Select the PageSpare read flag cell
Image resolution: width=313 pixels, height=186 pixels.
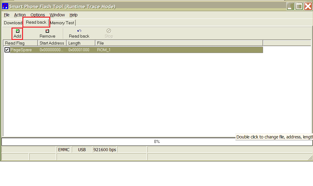[21, 50]
